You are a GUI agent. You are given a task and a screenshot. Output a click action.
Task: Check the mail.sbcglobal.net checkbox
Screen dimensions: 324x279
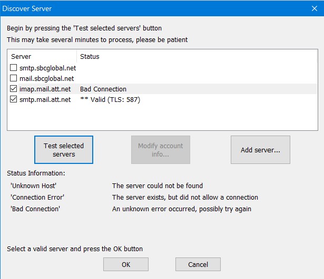pos(13,78)
